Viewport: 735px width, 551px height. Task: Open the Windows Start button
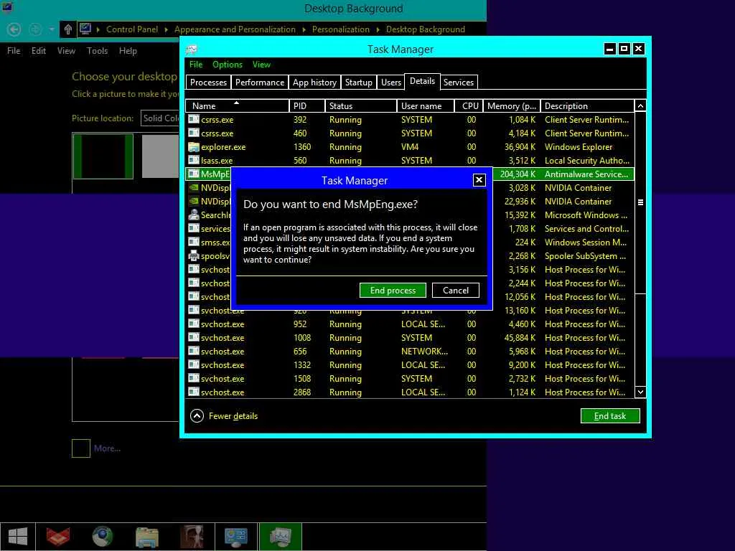click(x=18, y=537)
